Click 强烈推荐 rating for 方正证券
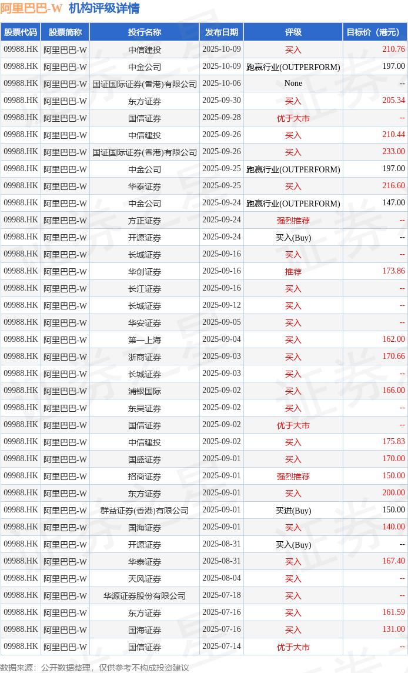This screenshot has width=408, height=673. (293, 220)
